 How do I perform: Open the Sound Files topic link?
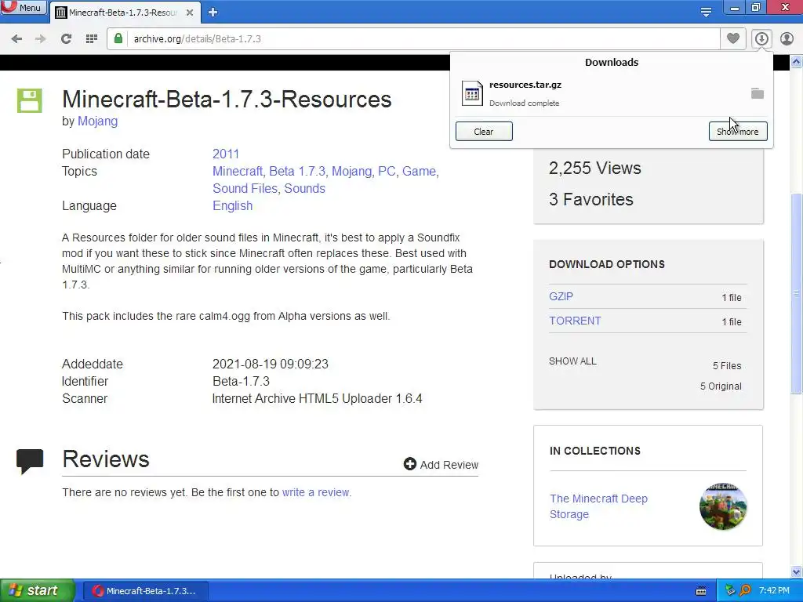pyautogui.click(x=245, y=188)
